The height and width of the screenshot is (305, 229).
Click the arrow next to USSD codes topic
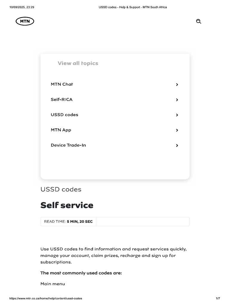(177, 115)
